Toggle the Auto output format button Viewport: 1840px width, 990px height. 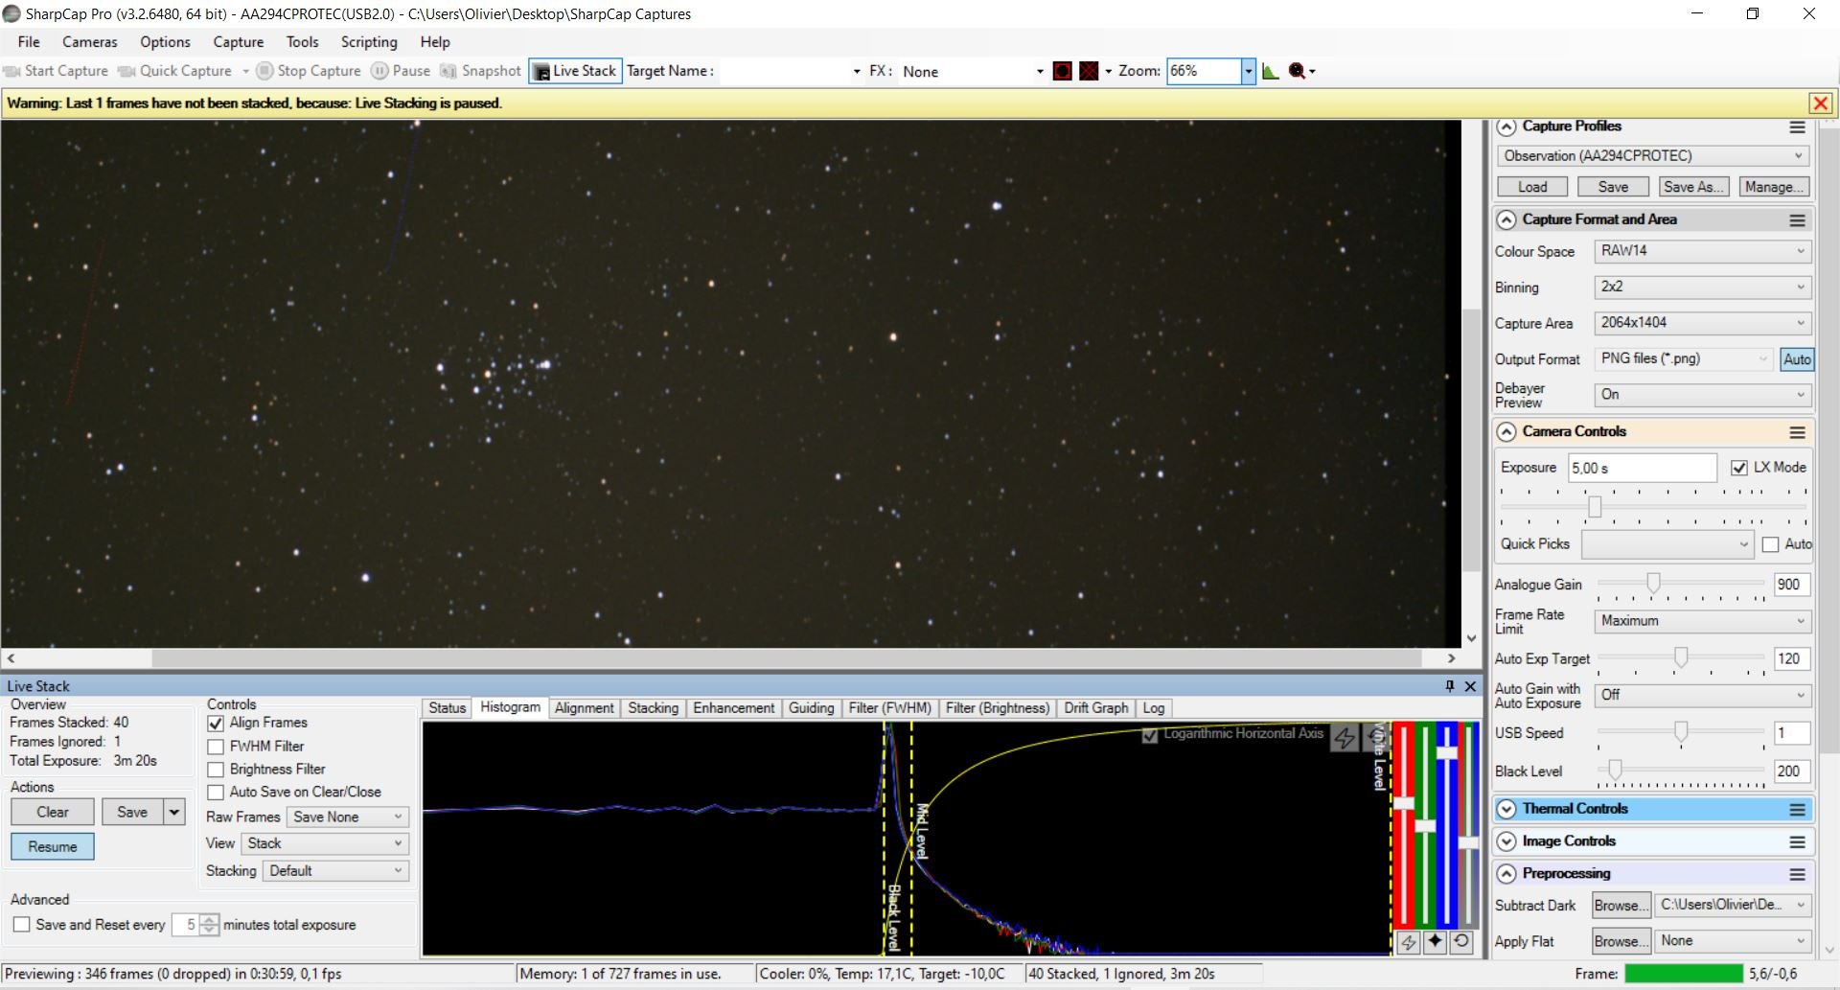[1797, 359]
